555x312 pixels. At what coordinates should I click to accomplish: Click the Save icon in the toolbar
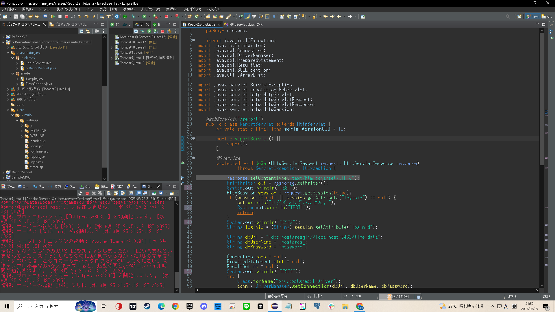[16, 17]
